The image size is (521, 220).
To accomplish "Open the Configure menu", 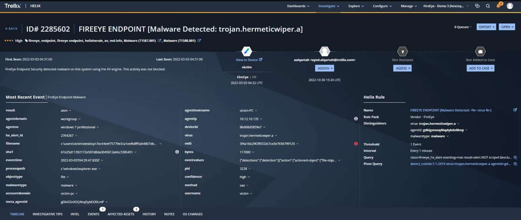I will pyautogui.click(x=382, y=6).
